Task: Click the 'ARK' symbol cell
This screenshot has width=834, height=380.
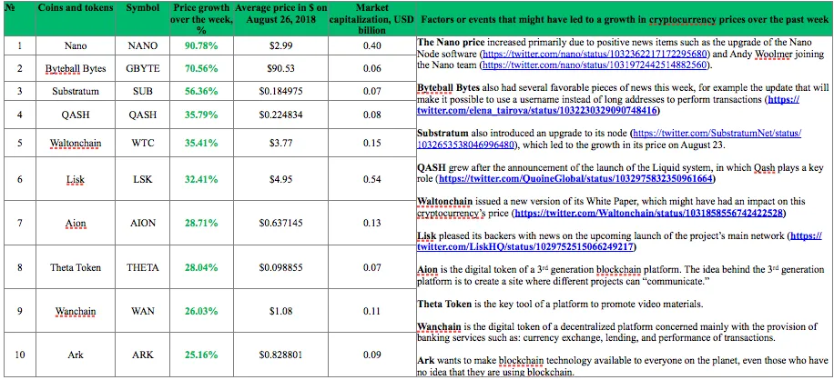Action: point(143,355)
